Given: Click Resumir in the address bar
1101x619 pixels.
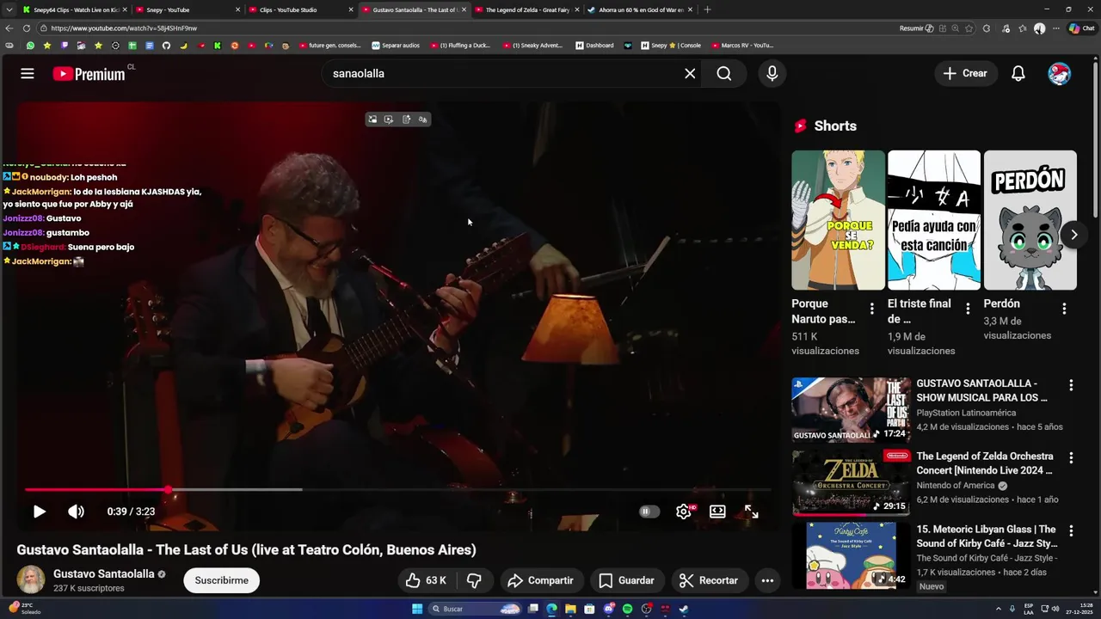Looking at the screenshot, I should click(x=916, y=28).
